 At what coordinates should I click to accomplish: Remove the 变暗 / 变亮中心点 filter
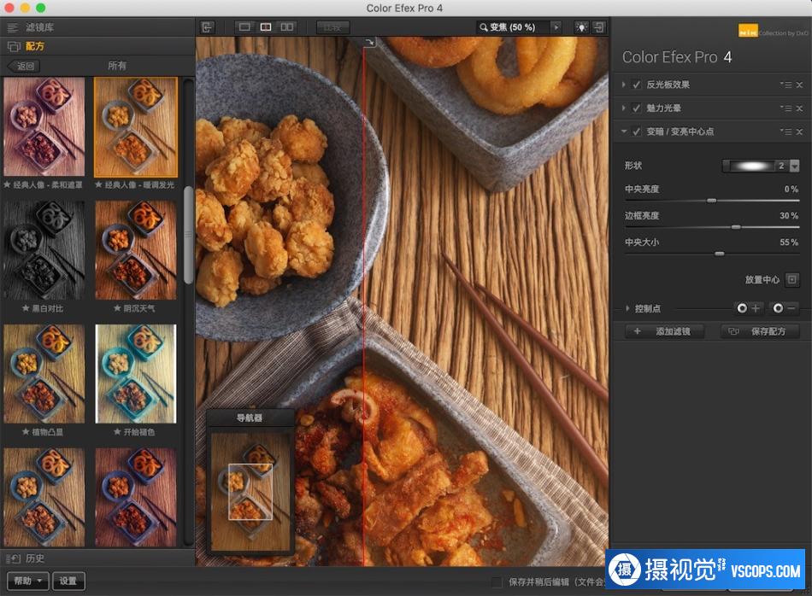pyautogui.click(x=799, y=132)
